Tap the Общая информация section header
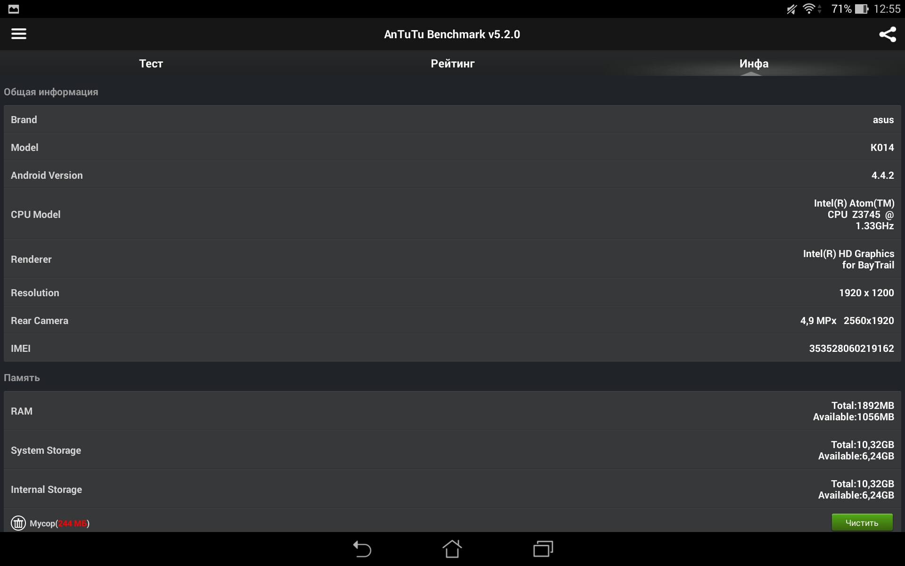Viewport: 905px width, 566px height. click(x=51, y=92)
